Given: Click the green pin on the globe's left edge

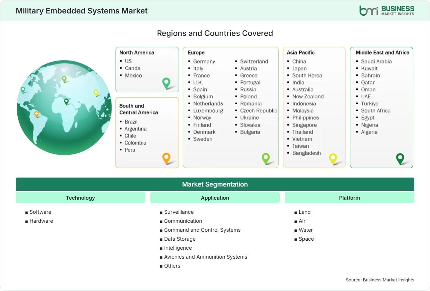Looking at the screenshot, I should [23, 90].
